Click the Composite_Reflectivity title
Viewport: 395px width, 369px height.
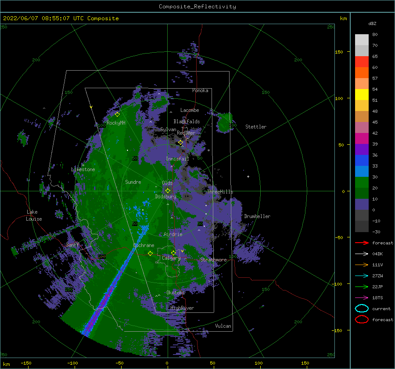197,7
